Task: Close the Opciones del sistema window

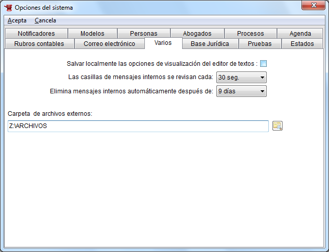Action: [x=312, y=6]
